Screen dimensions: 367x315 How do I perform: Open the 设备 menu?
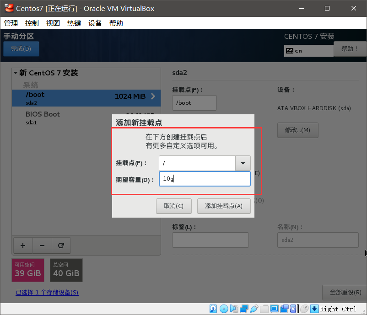coord(95,23)
